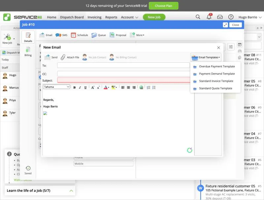Open the Dispatch tab in background window
264x200 pixels.
pos(11,53)
